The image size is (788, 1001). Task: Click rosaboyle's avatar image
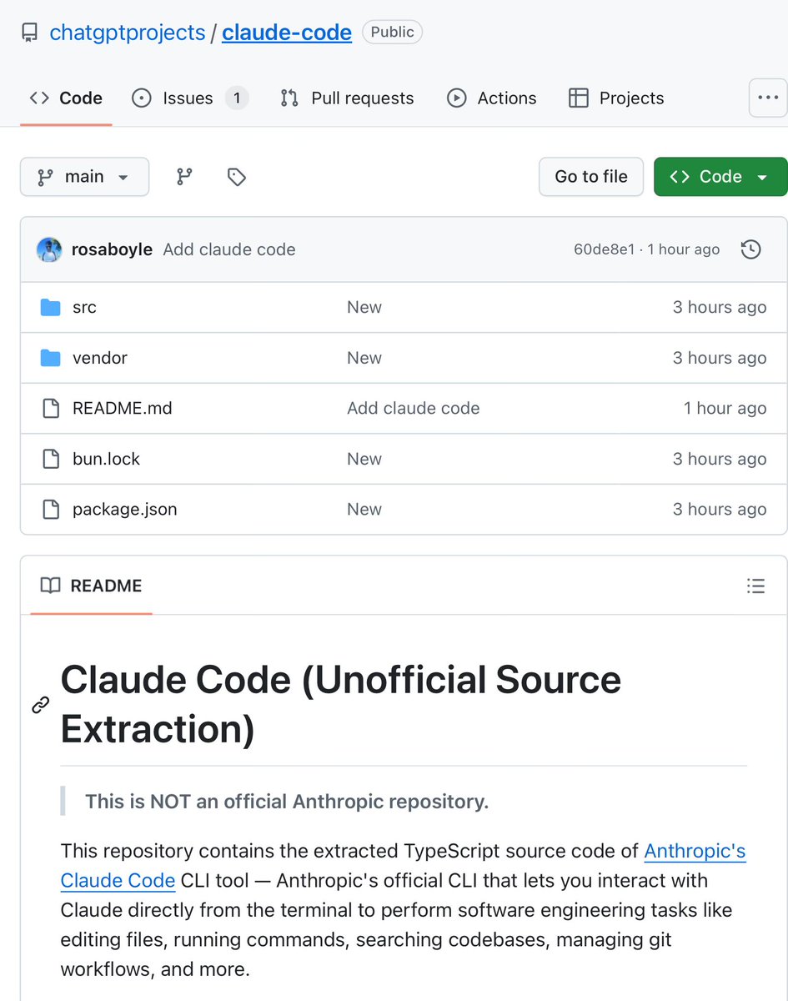point(49,249)
